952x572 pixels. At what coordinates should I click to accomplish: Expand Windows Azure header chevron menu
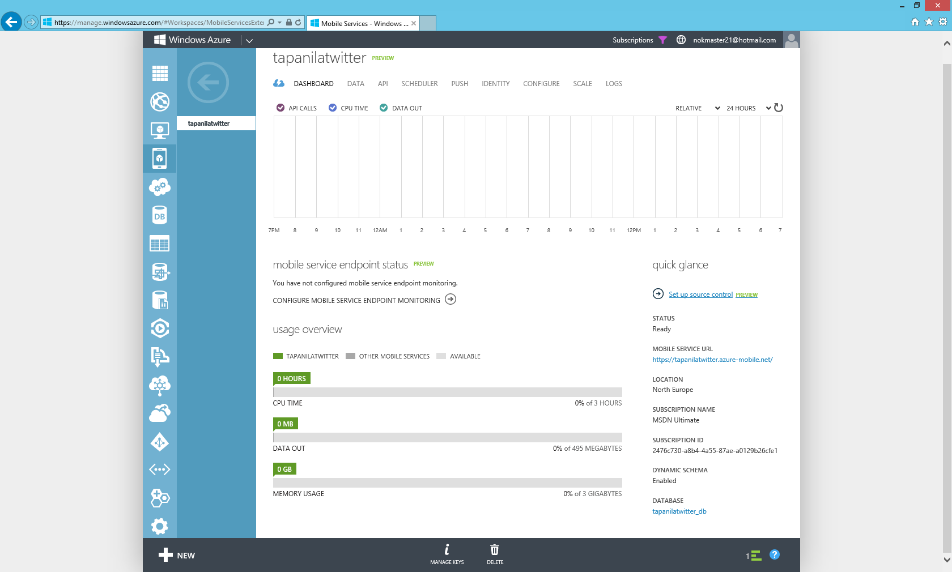pos(249,40)
